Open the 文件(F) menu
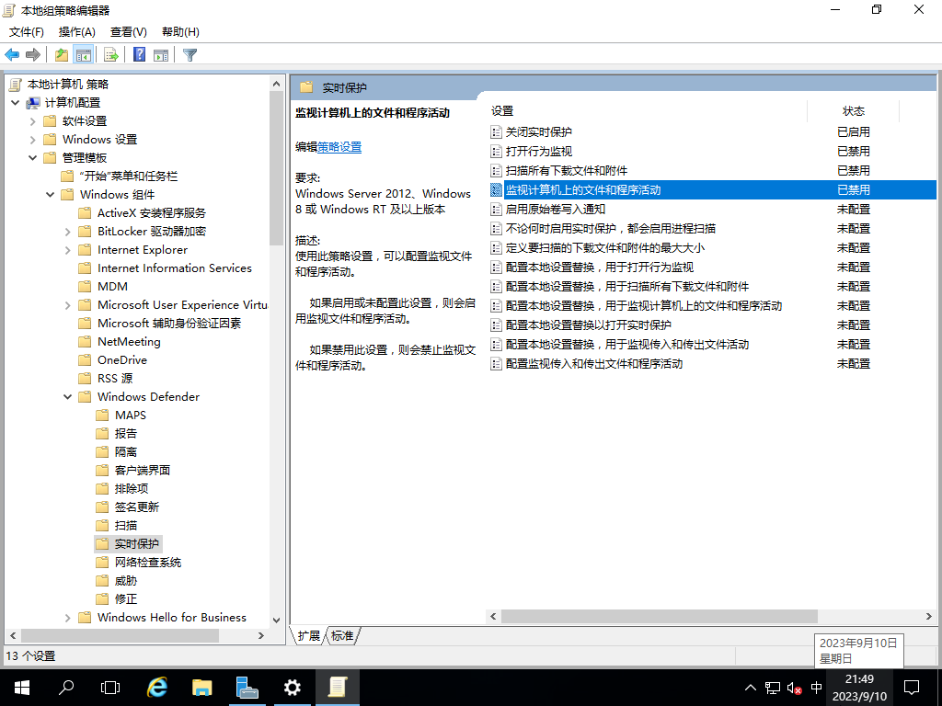 click(27, 32)
